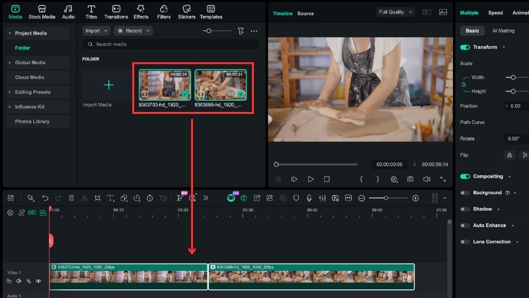Add text with the Text tool
This screenshot has width=529, height=298.
110,198
